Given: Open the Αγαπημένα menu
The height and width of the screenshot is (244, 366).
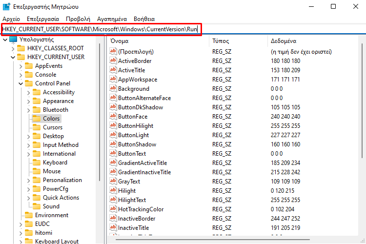Looking at the screenshot, I should [x=112, y=19].
